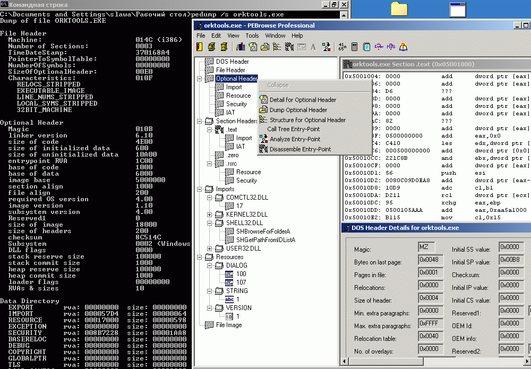Click the Error lookup toolbar icon
Image resolution: width=531 pixels, height=369 pixels.
click(x=379, y=47)
